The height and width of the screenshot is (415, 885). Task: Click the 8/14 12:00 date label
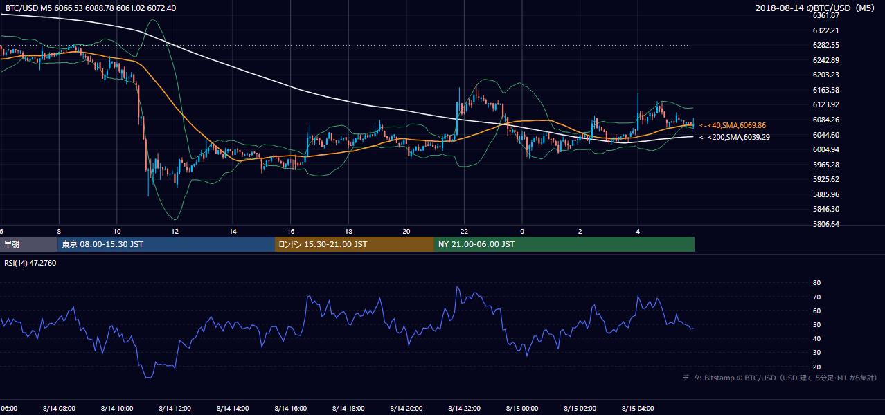tap(175, 409)
